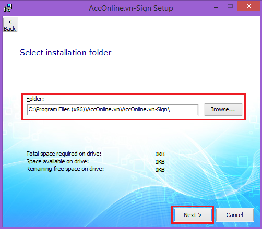Close the setup window with the red X
The width and height of the screenshot is (262, 229).
pos(248,6)
